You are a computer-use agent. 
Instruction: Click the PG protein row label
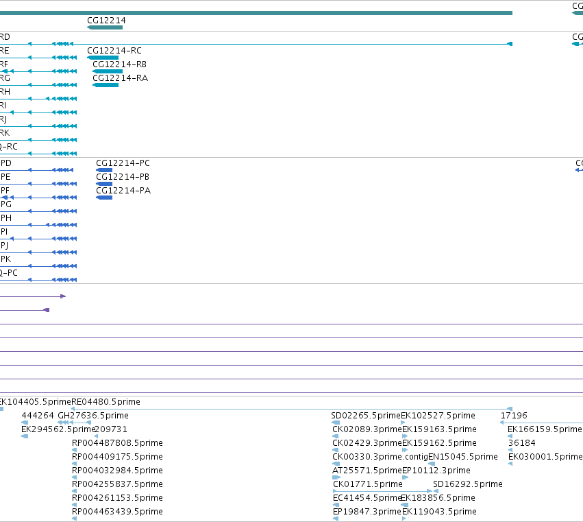pos(6,204)
